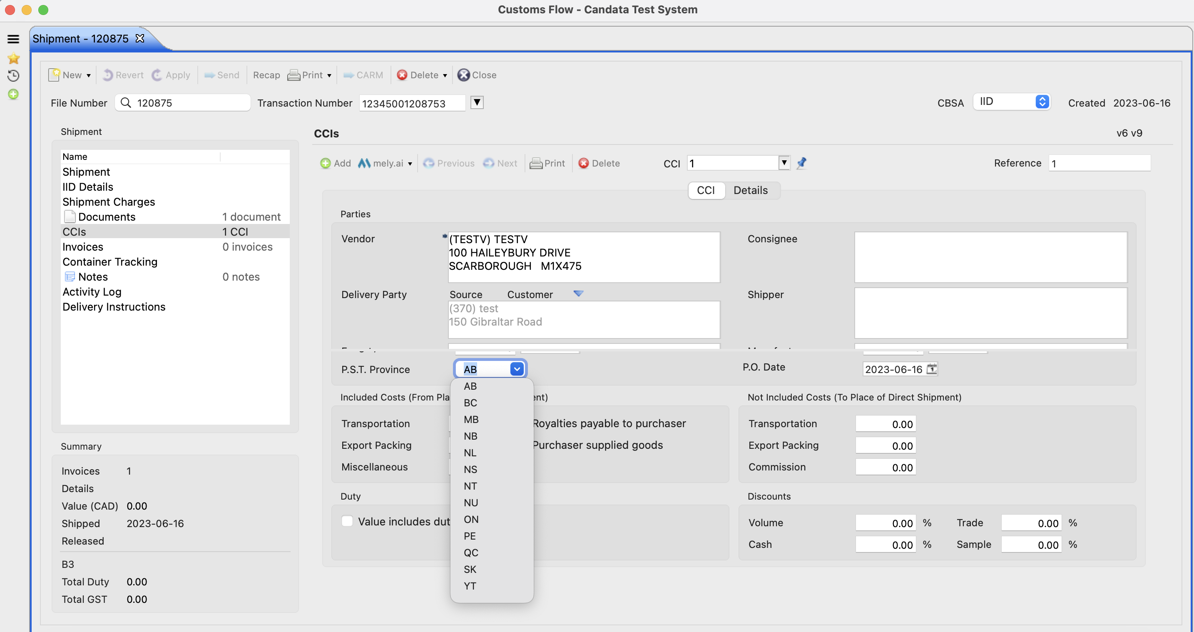Expand the New dropdown arrow
This screenshot has width=1194, height=632.
click(x=89, y=75)
